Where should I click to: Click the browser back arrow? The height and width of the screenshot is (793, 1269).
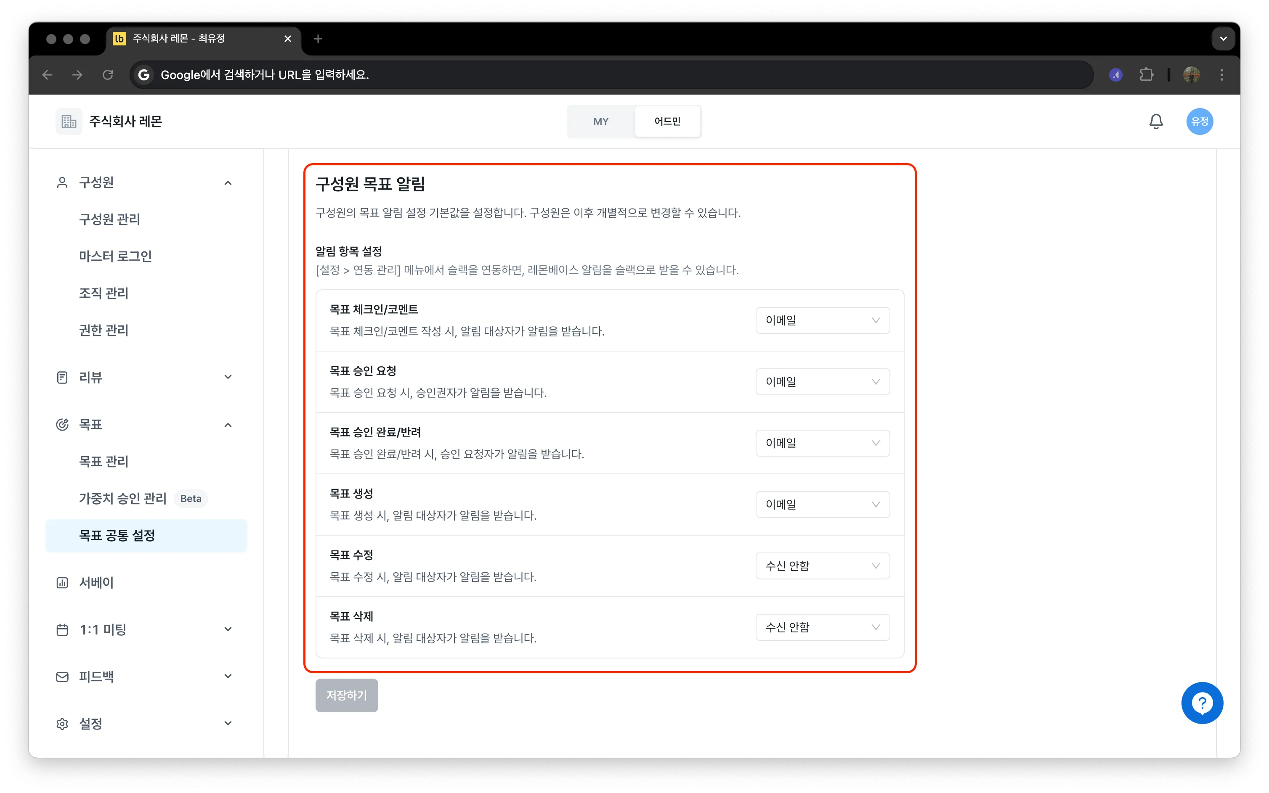47,74
